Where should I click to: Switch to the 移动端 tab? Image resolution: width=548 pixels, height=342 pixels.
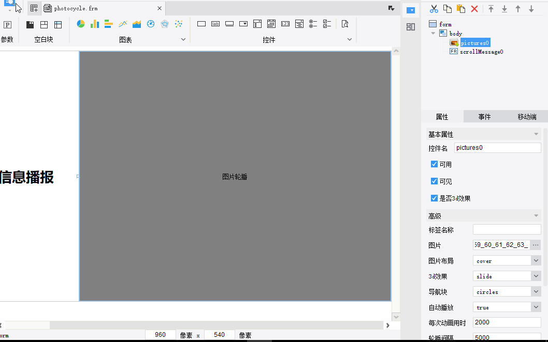point(527,117)
